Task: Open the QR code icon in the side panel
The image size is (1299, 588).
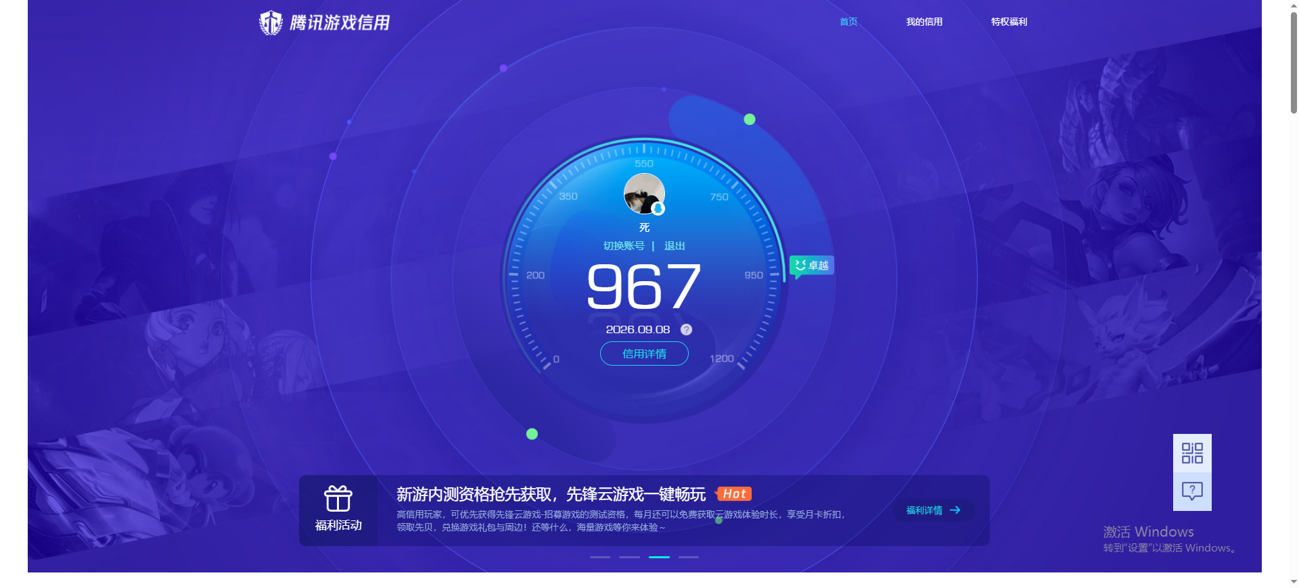Action: (x=1192, y=453)
